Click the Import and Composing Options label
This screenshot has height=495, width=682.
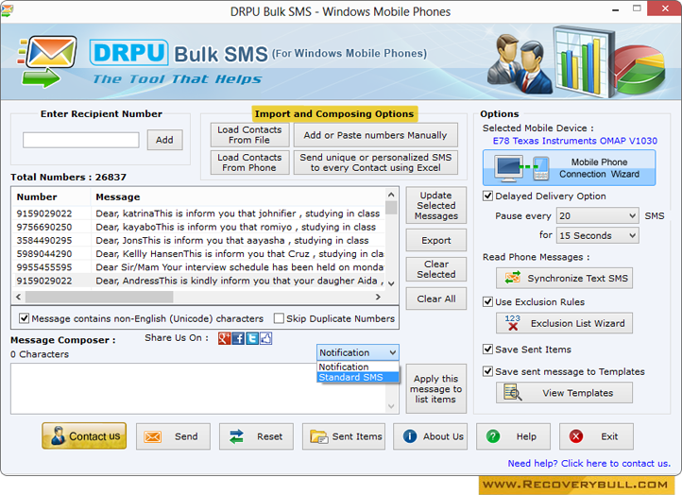[334, 114]
